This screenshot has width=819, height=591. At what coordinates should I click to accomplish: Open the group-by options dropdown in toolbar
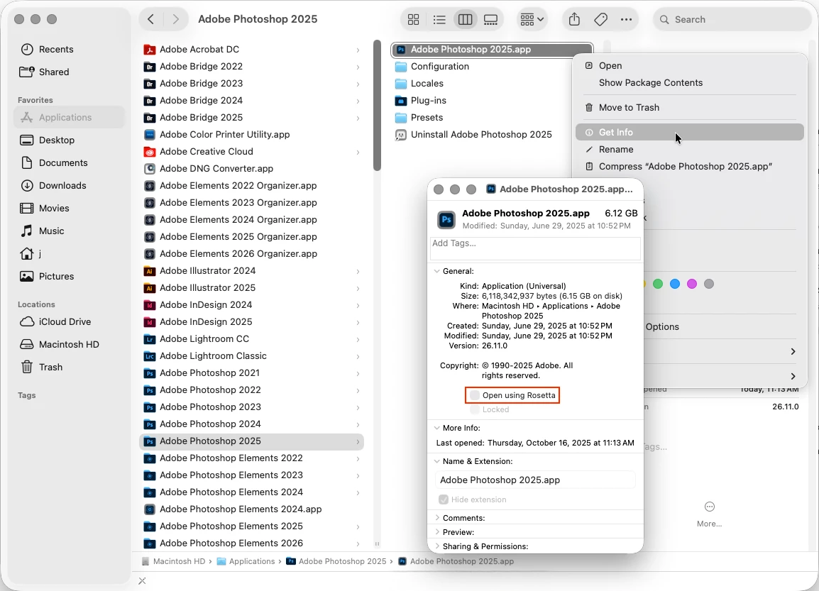pos(532,19)
